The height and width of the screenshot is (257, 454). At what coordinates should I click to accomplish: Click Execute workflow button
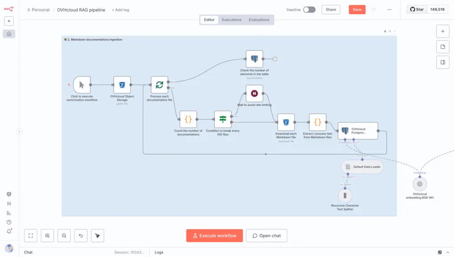point(215,236)
